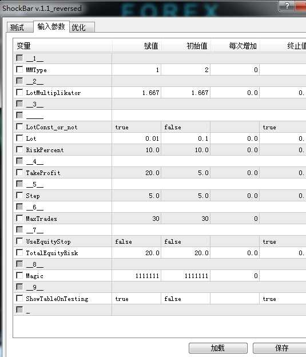Edit RiskPercent value 10.0 in 赋值 column

pos(137,150)
